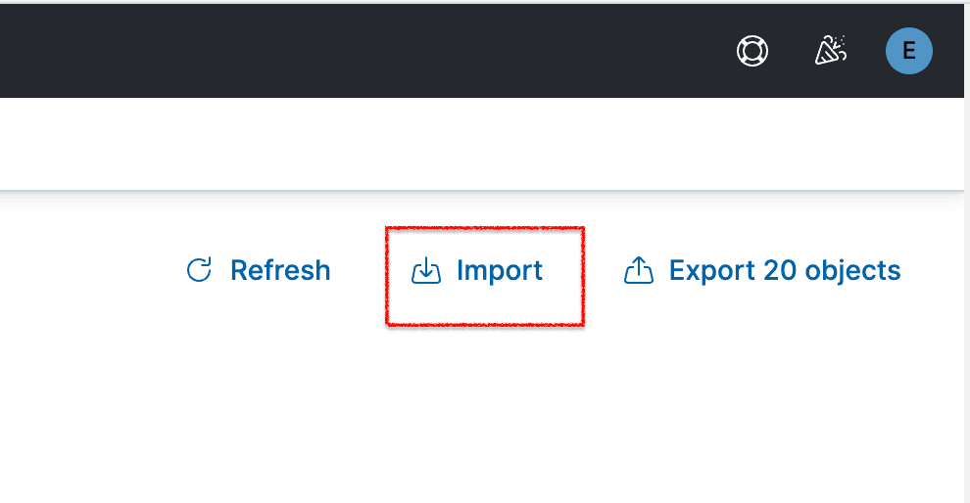Select the Import text label
This screenshot has width=970, height=503.
[x=500, y=270]
